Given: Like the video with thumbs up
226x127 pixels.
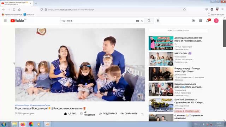Looking at the screenshot, I should 70,114.
